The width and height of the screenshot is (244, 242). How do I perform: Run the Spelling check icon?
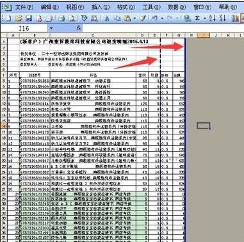click(x=84, y=19)
